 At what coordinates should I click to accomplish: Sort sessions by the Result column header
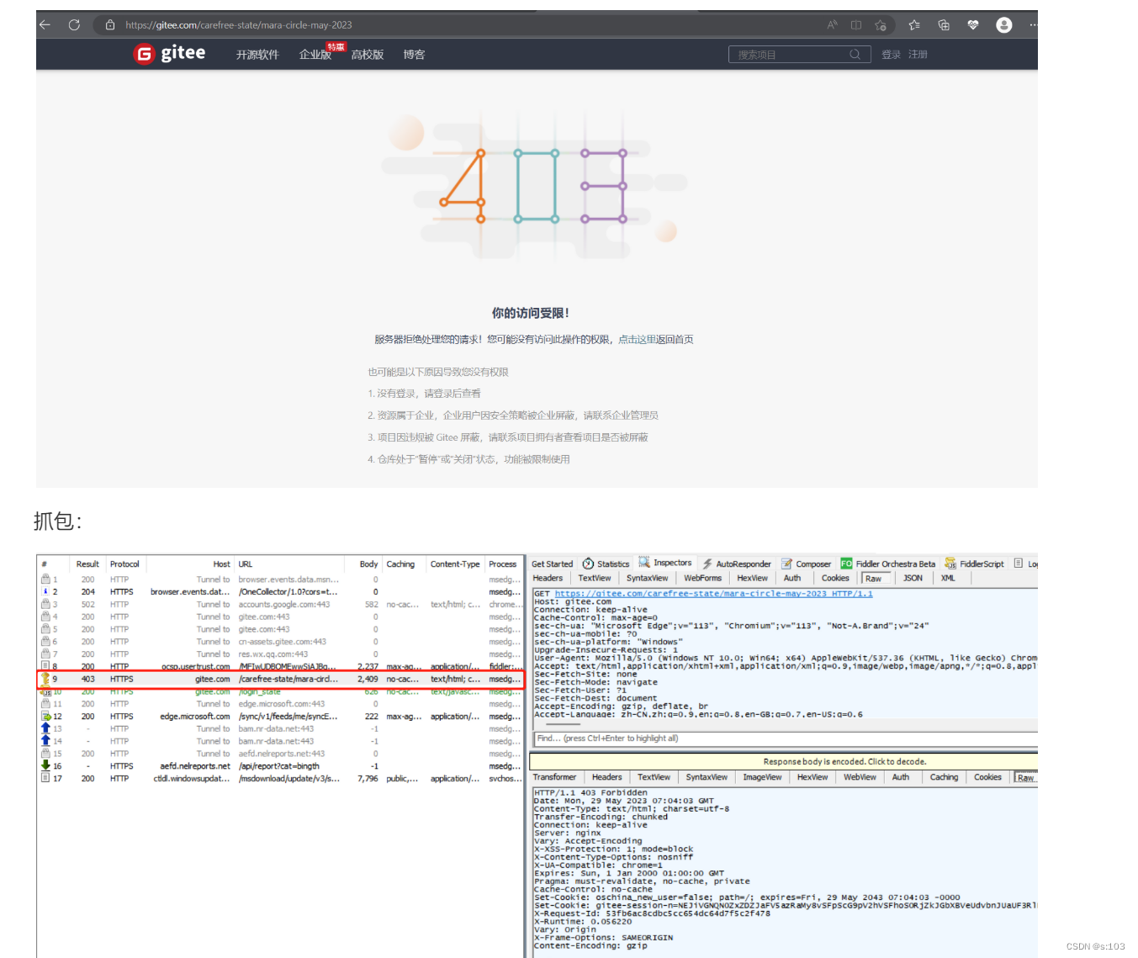click(87, 564)
